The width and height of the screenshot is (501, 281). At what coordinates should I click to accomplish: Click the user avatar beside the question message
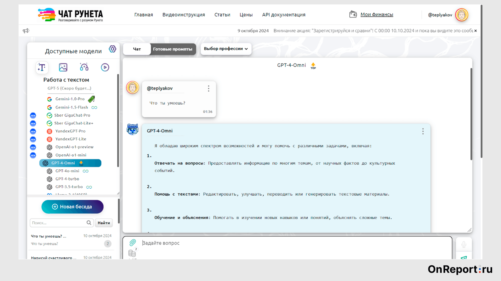tap(133, 87)
